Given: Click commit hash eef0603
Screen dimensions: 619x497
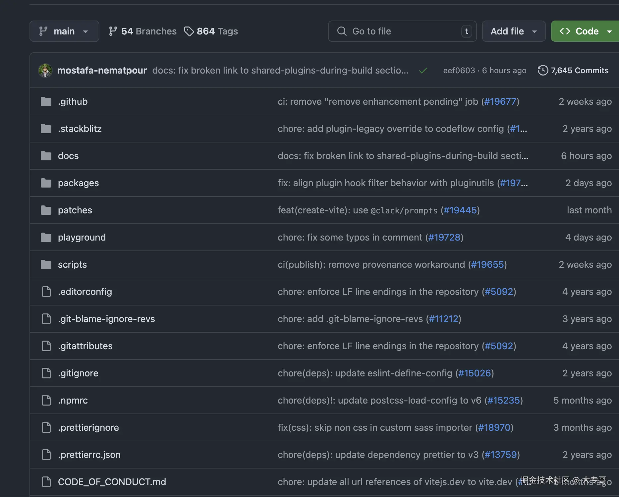Looking at the screenshot, I should (x=459, y=70).
